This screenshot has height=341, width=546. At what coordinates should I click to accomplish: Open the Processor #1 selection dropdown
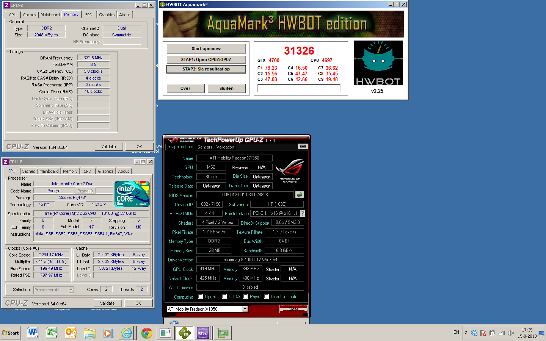(x=71, y=289)
